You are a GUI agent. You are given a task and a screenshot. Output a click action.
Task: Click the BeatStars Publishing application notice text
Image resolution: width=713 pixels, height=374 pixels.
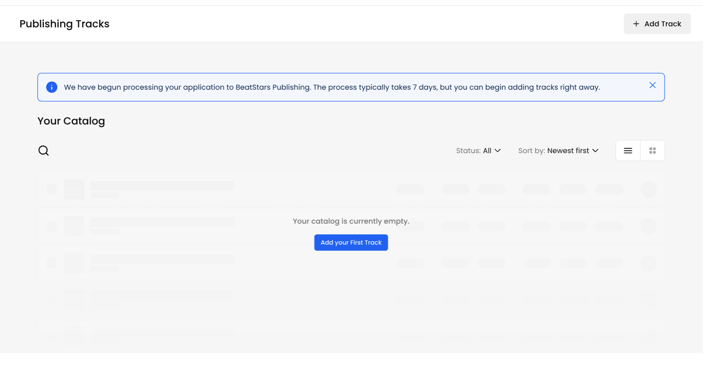pos(332,87)
